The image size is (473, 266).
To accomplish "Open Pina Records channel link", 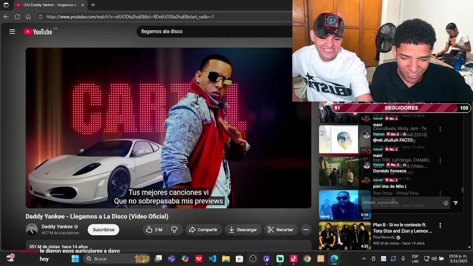I will (384, 237).
